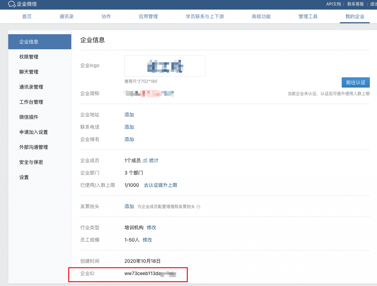Select the 3 个部门 text

(134, 173)
